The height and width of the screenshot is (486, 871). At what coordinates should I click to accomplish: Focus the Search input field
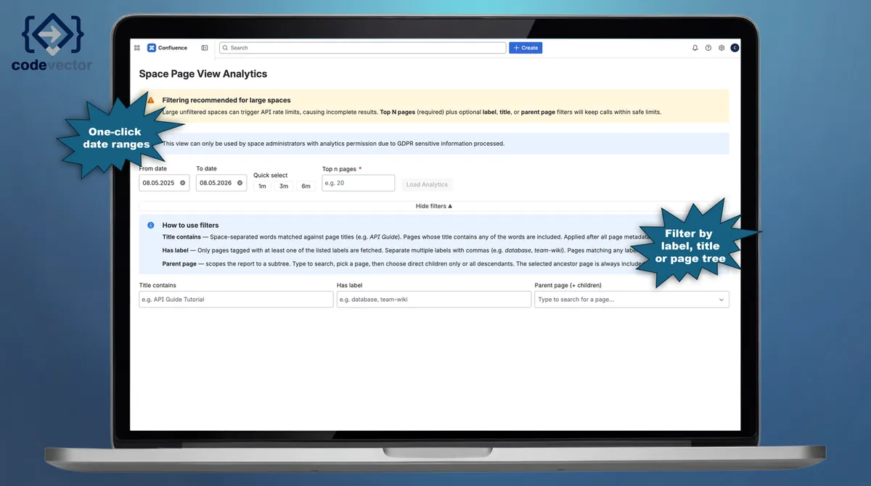362,48
